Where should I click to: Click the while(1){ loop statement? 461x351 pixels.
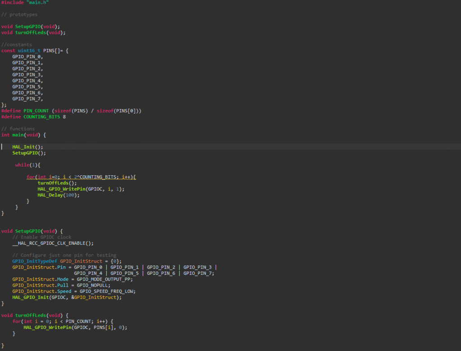(x=27, y=165)
